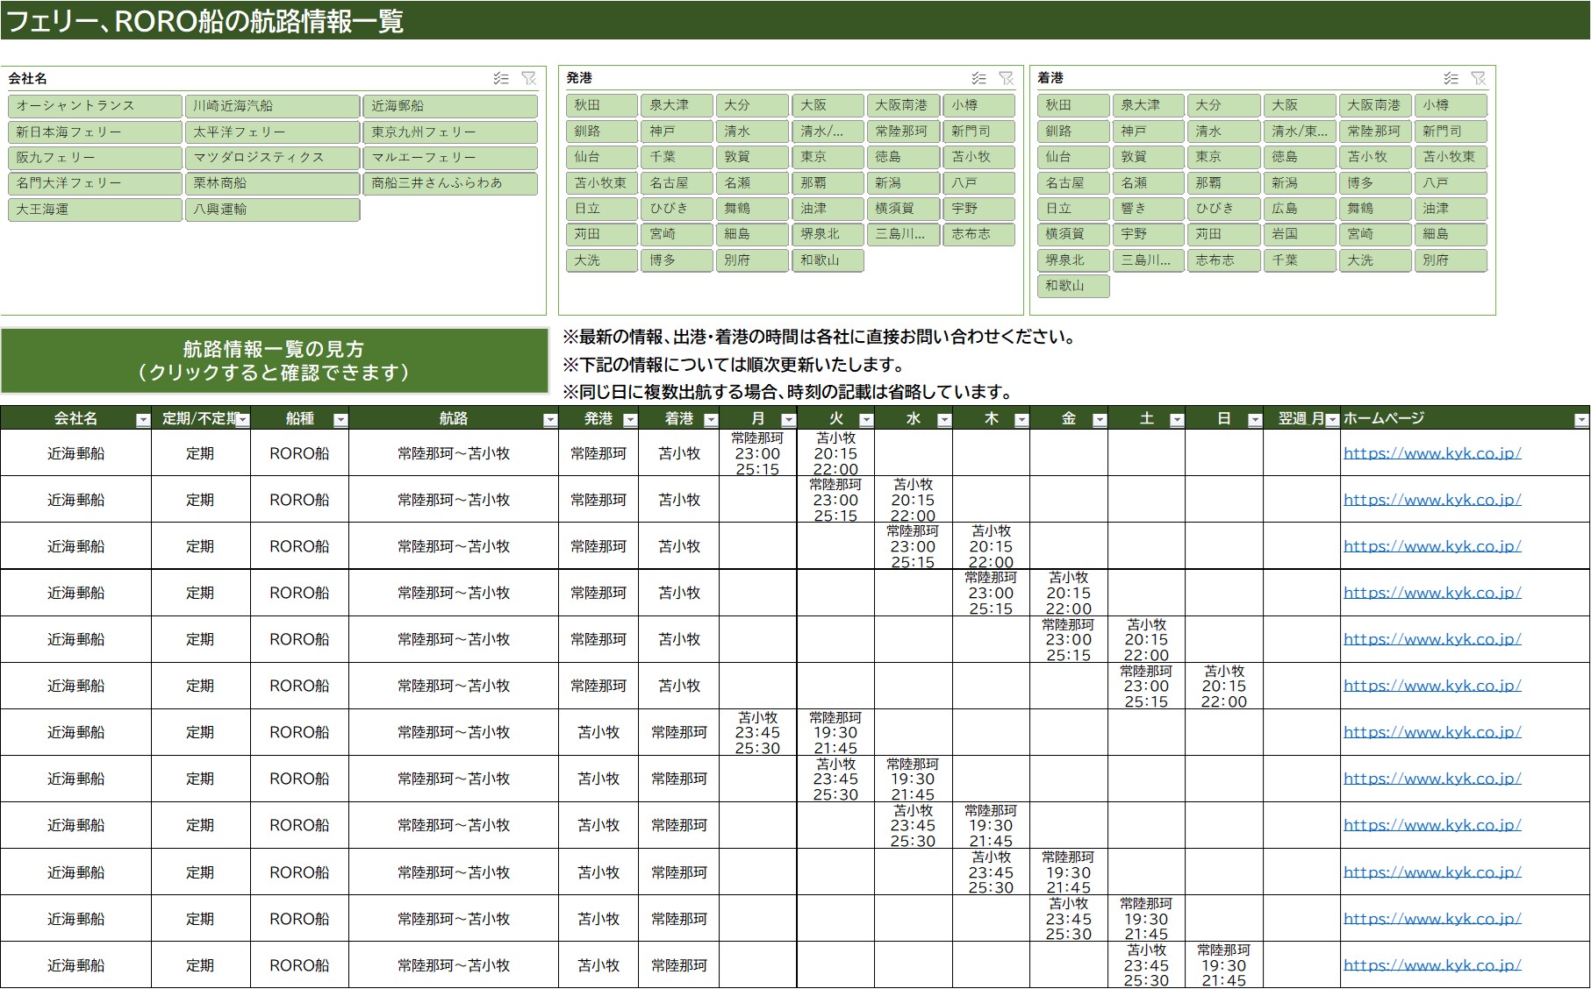This screenshot has width=1591, height=989.
Task: Filter company by 商船三井さんふらわあ
Action: pos(450,183)
